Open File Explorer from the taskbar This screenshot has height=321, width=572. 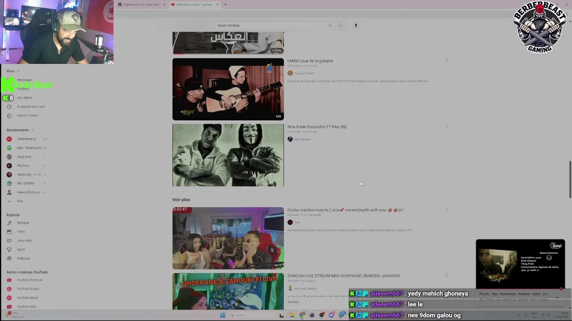[x=292, y=315]
